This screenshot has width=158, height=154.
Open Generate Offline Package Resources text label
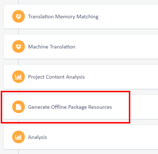tap(70, 107)
